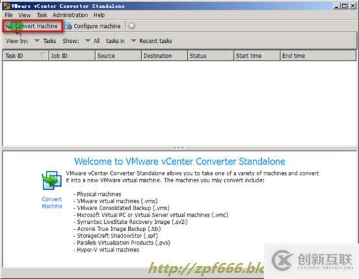Click the Configure machine toolbar icon

[x=68, y=26]
